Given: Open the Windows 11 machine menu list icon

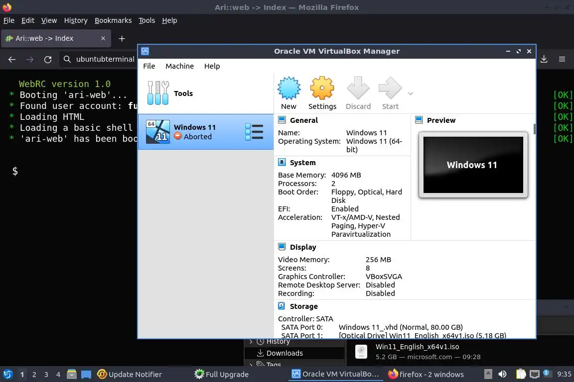Looking at the screenshot, I should point(254,132).
